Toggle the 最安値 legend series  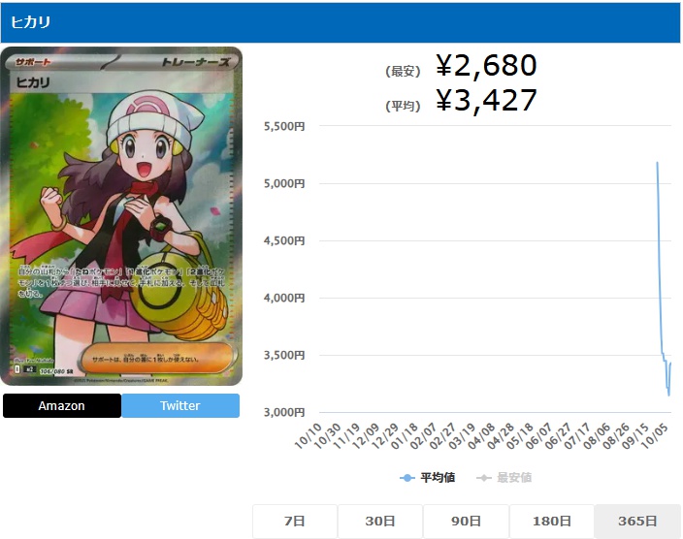pyautogui.click(x=504, y=478)
